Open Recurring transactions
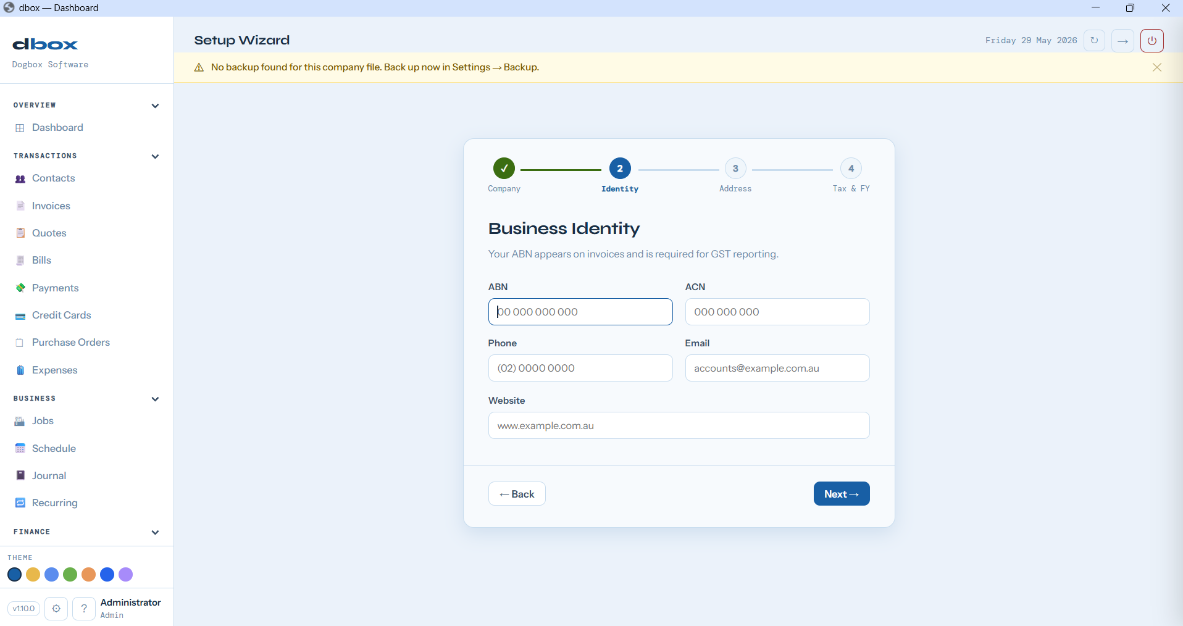 (55, 503)
